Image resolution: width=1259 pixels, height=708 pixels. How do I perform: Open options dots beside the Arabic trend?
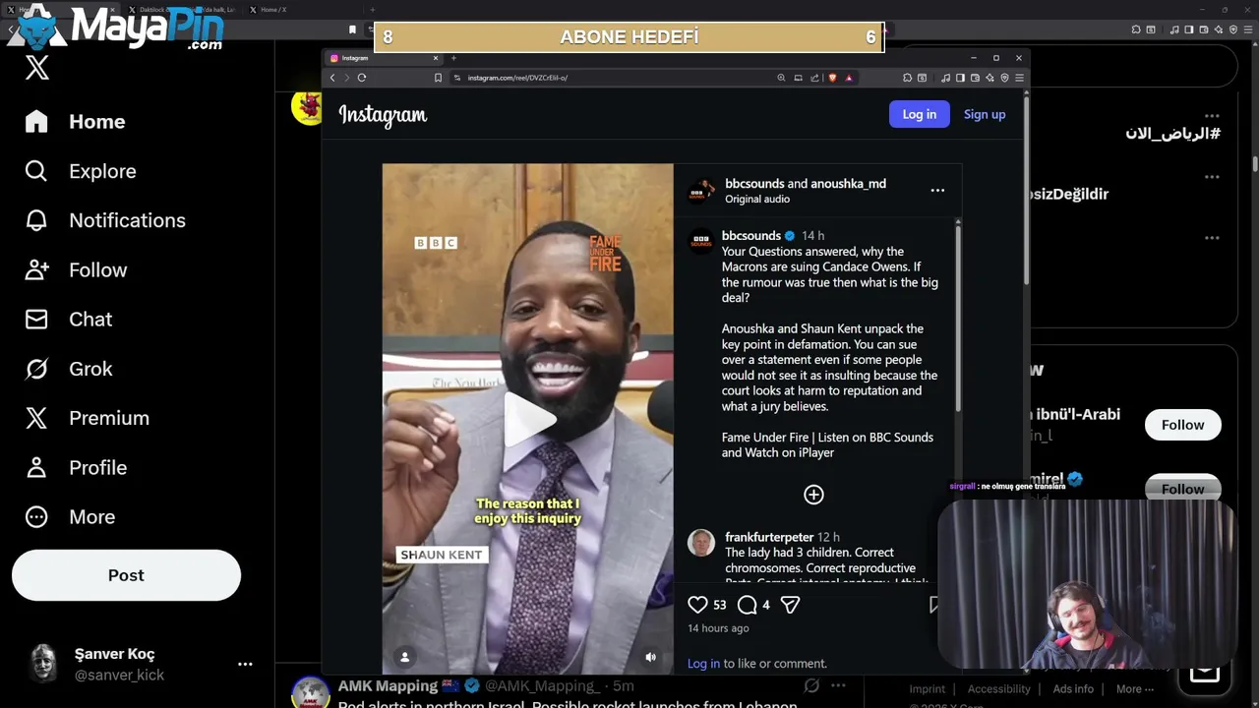click(x=1212, y=116)
